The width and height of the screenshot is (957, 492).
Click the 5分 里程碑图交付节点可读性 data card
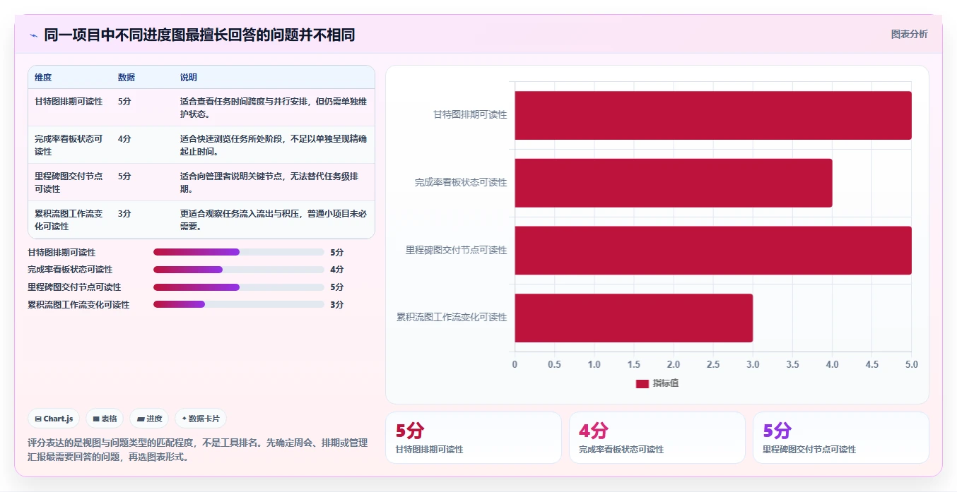coord(841,438)
